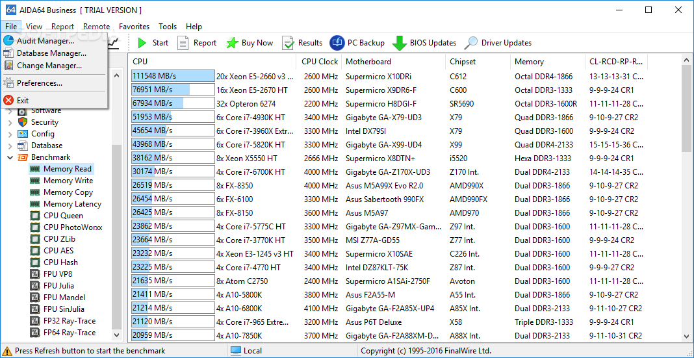
Task: Open the Report menu
Action: coord(62,27)
